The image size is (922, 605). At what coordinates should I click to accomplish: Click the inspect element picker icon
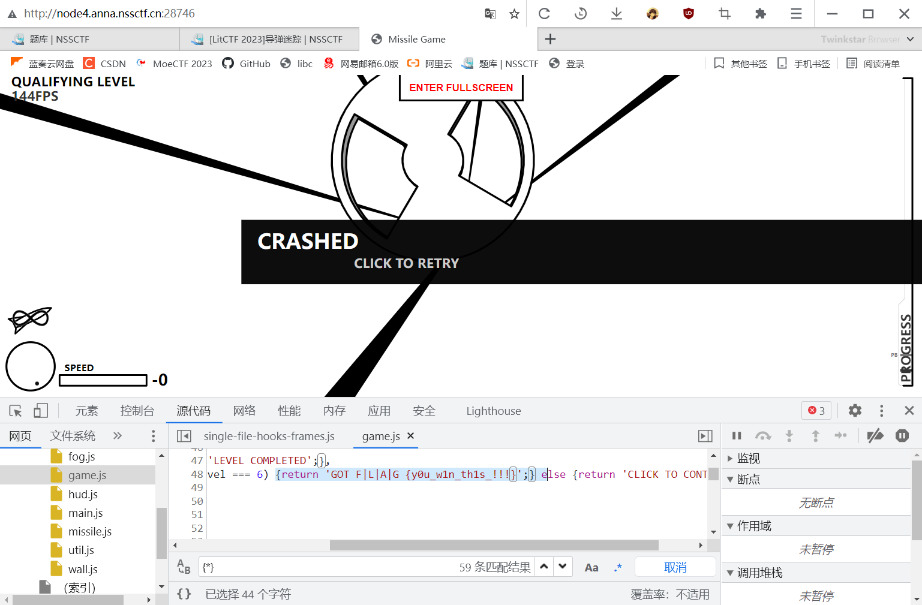[16, 411]
